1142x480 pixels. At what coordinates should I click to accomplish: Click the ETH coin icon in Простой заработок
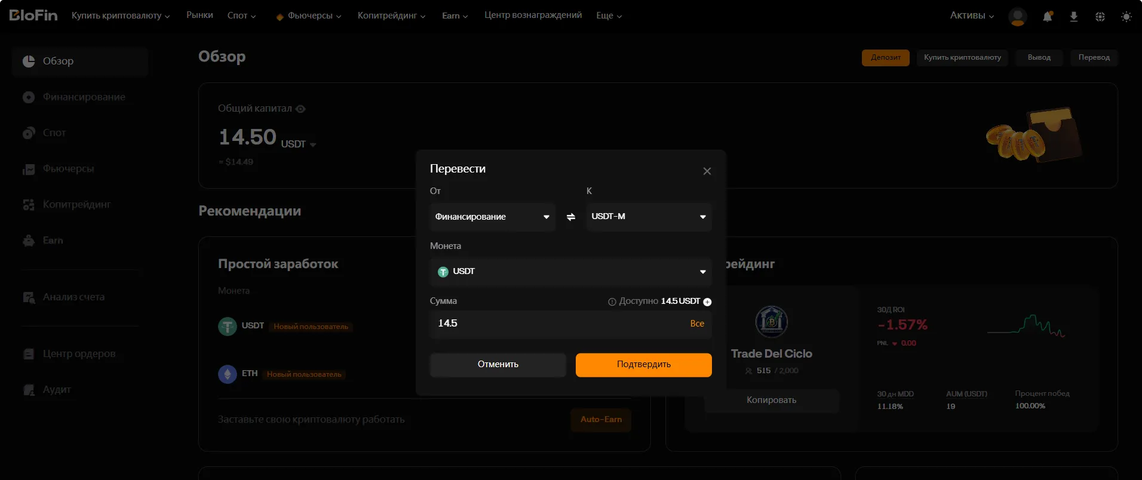228,374
